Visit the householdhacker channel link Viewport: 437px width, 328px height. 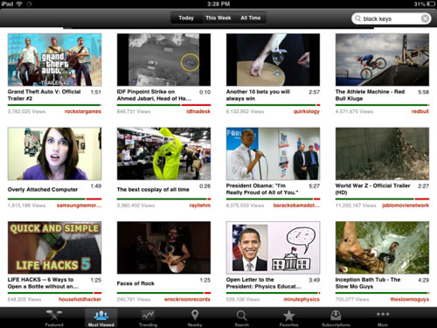coord(80,299)
